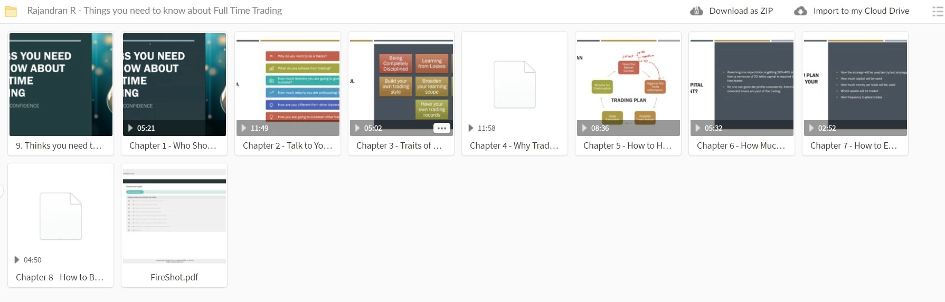The image size is (945, 302).
Task: Click blank file icon of Chapter 4
Action: (x=515, y=84)
